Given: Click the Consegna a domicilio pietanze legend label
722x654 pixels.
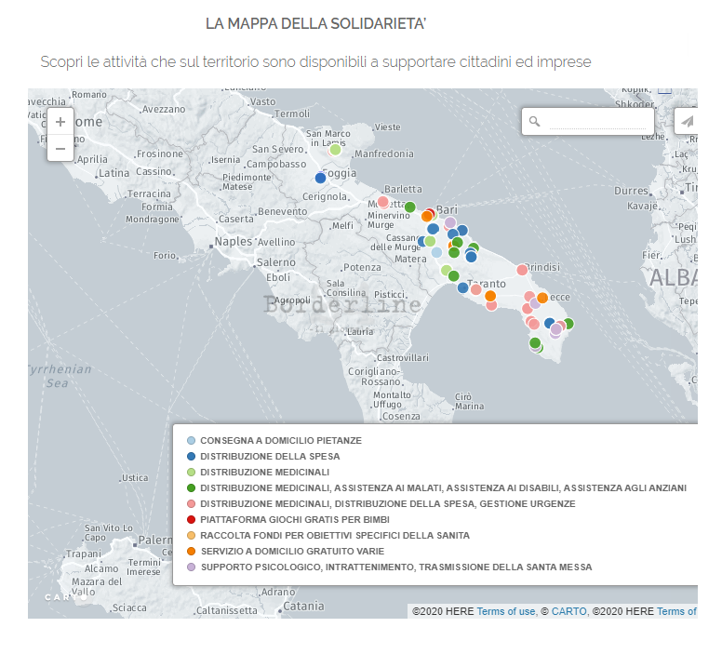Looking at the screenshot, I should [281, 441].
